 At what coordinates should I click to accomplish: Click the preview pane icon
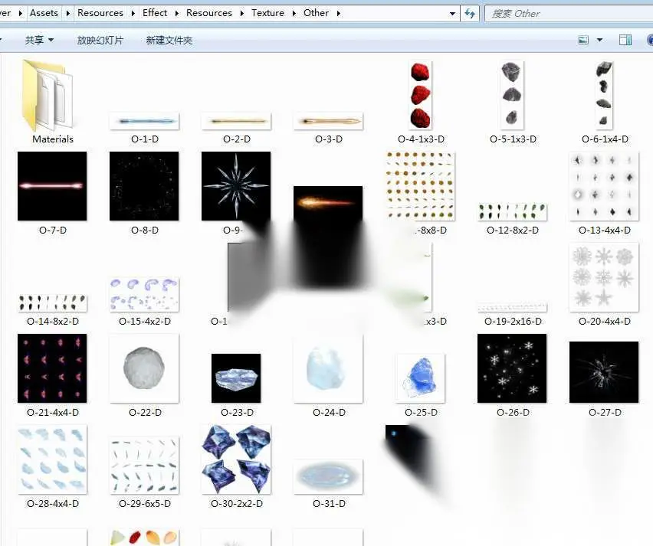click(x=625, y=40)
